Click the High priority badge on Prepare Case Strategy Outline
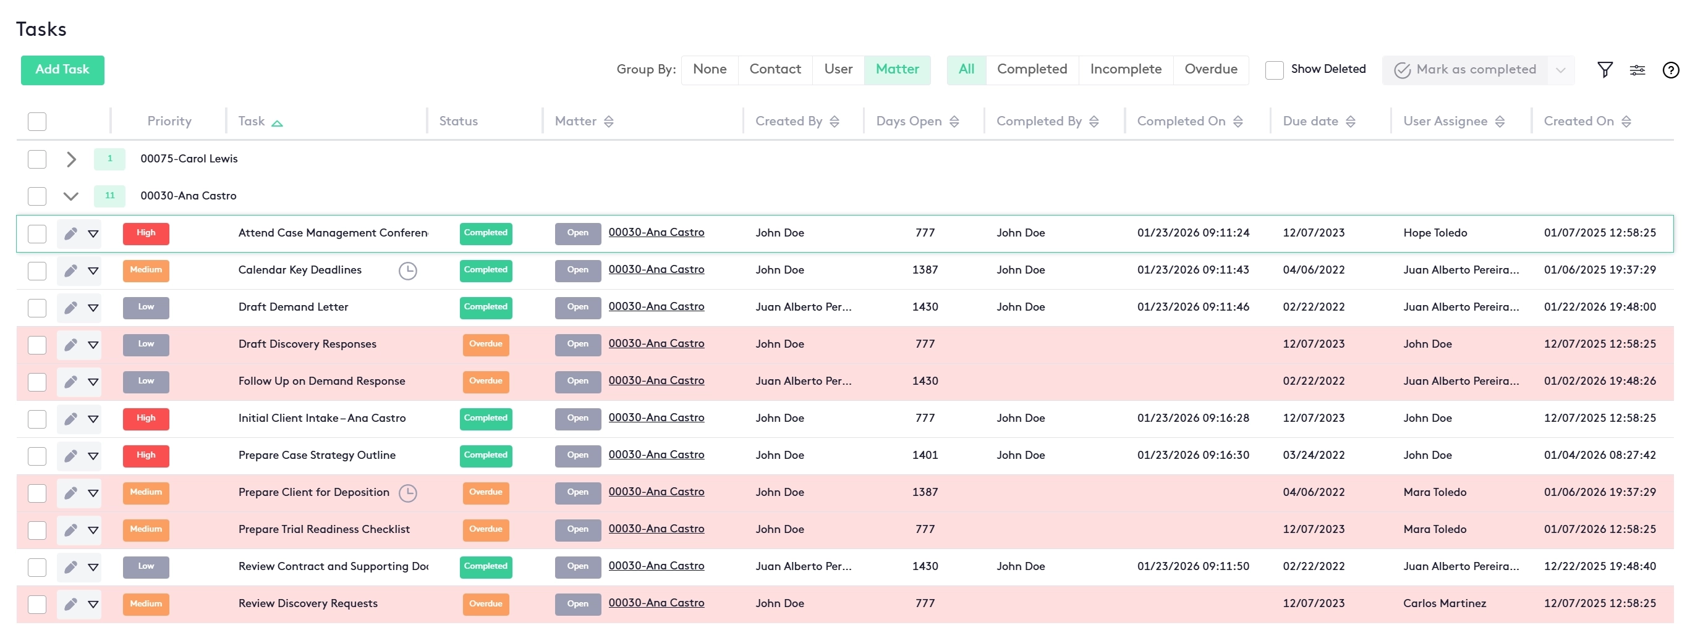This screenshot has width=1703, height=625. click(146, 455)
